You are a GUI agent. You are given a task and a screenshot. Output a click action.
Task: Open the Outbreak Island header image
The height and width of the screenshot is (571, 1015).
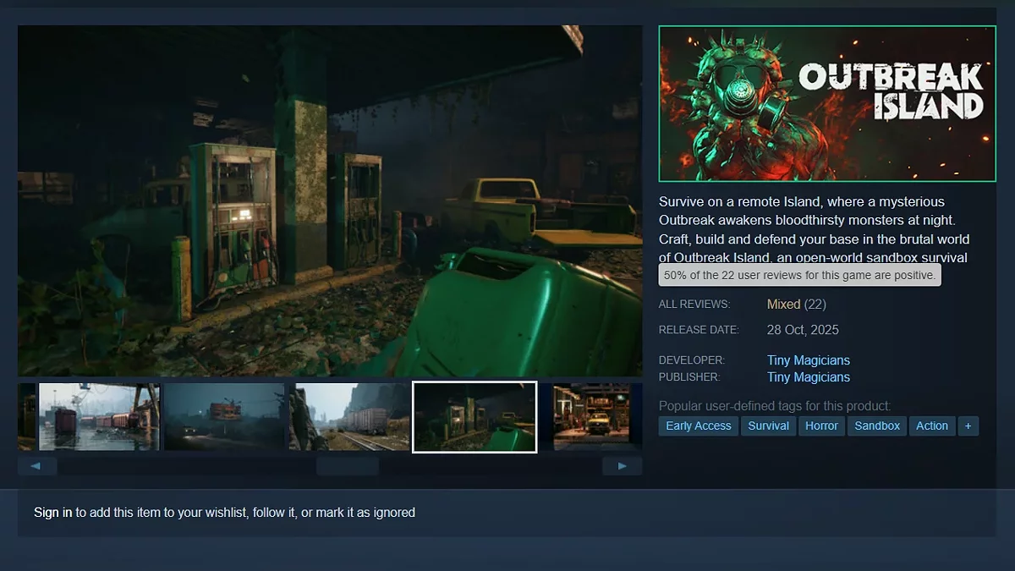826,103
